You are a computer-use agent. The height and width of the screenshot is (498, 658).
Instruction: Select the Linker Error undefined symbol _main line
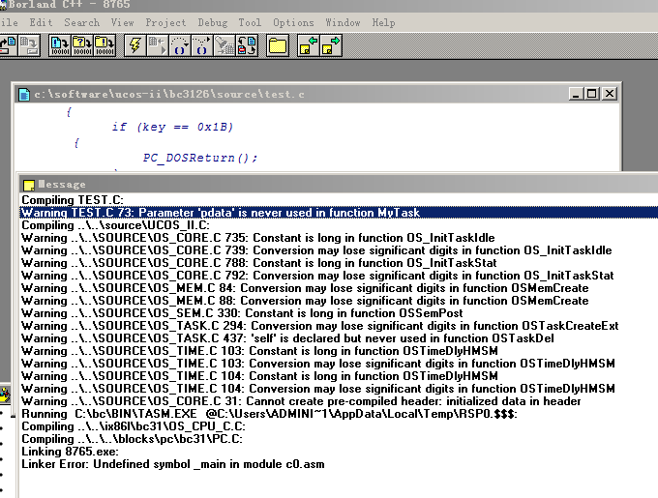pyautogui.click(x=339, y=464)
